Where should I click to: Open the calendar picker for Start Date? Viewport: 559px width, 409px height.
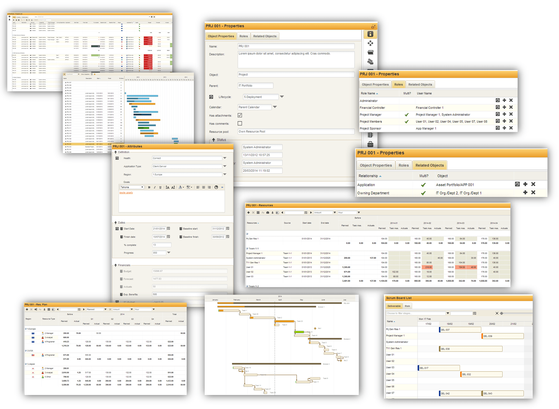pos(168,229)
